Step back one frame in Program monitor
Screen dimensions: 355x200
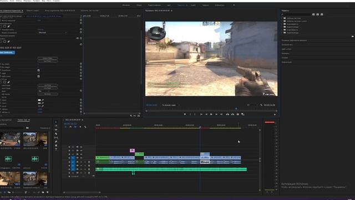[x=206, y=114]
